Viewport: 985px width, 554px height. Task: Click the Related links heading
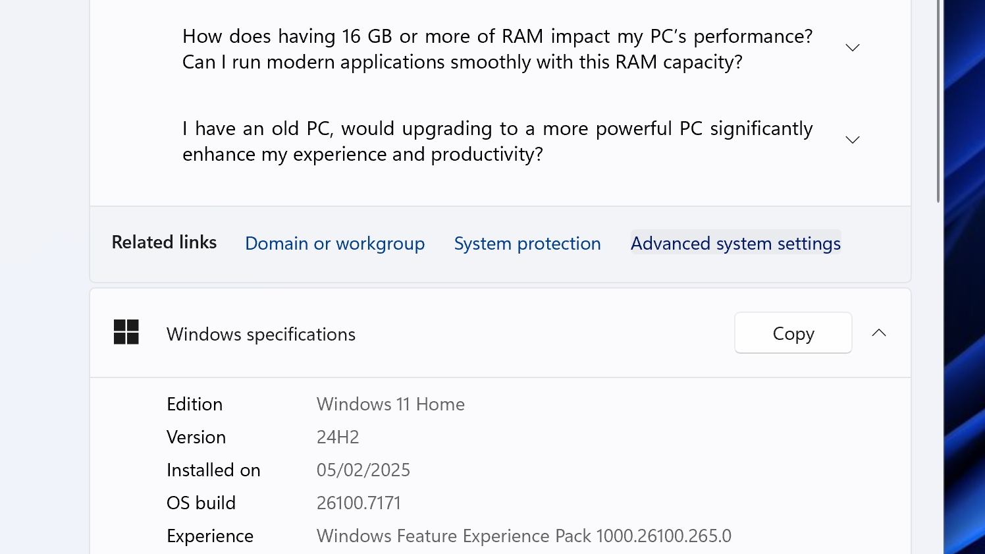point(164,242)
